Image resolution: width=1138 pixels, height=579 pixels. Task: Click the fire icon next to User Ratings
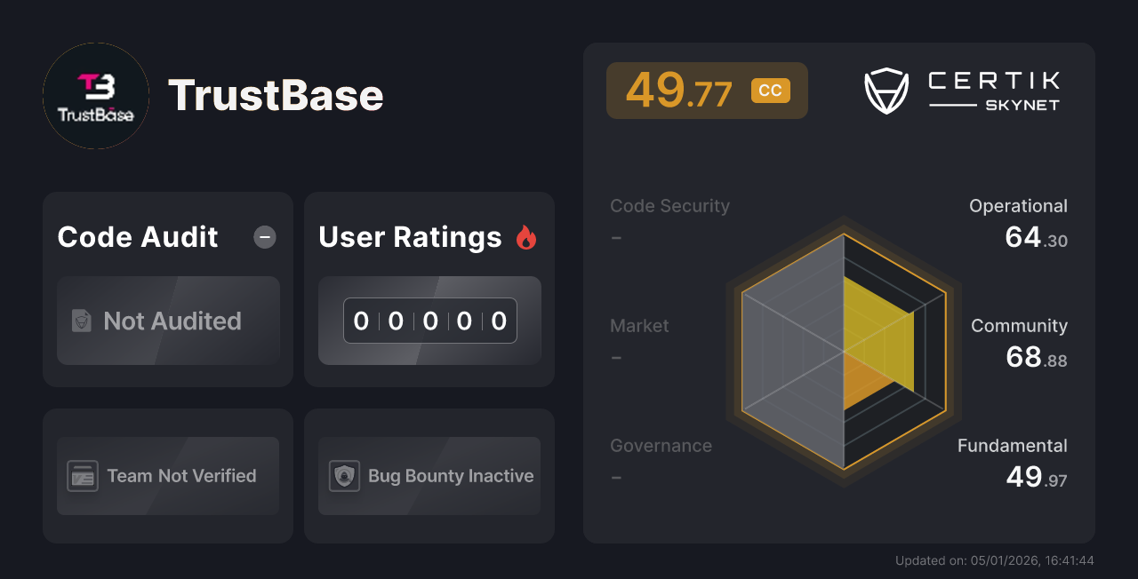pos(528,236)
